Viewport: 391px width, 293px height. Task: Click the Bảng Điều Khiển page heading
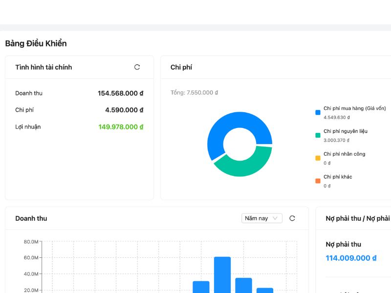point(36,43)
